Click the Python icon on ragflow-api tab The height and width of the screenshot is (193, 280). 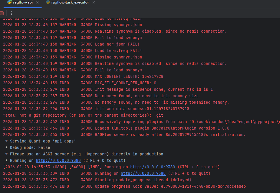[x=9, y=2]
